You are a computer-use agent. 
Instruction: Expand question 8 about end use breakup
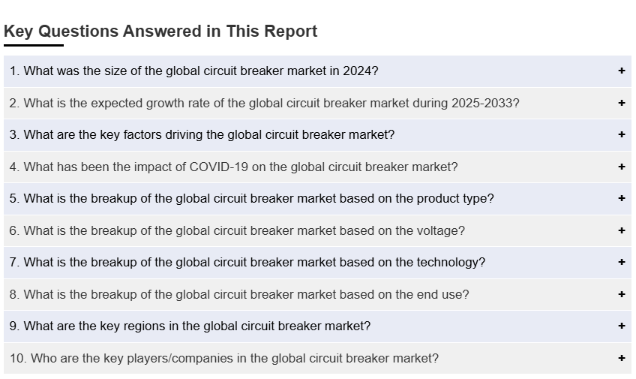(x=239, y=294)
